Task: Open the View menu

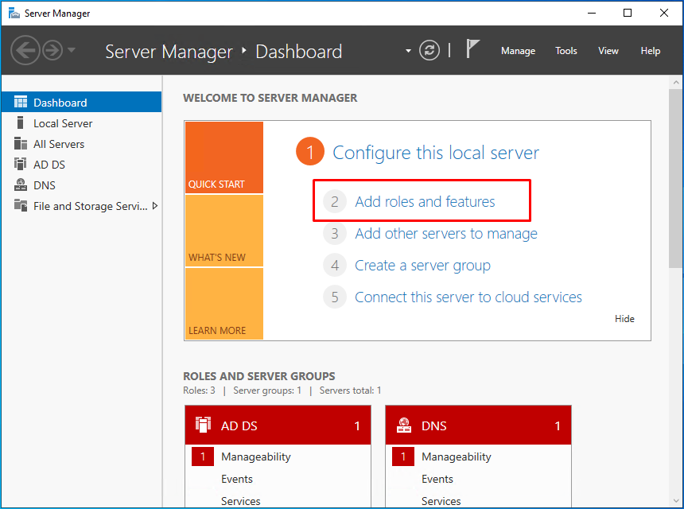Action: point(608,51)
